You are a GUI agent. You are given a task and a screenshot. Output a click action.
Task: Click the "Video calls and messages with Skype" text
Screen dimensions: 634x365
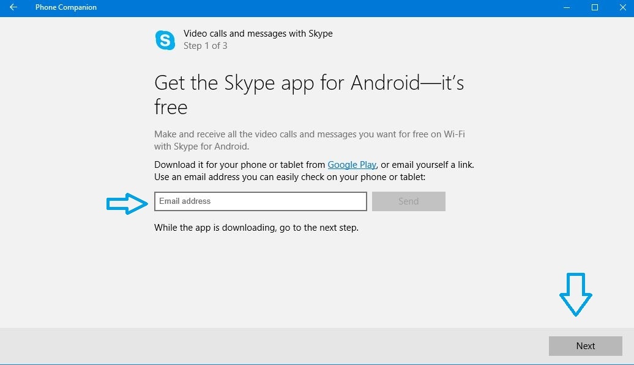258,34
